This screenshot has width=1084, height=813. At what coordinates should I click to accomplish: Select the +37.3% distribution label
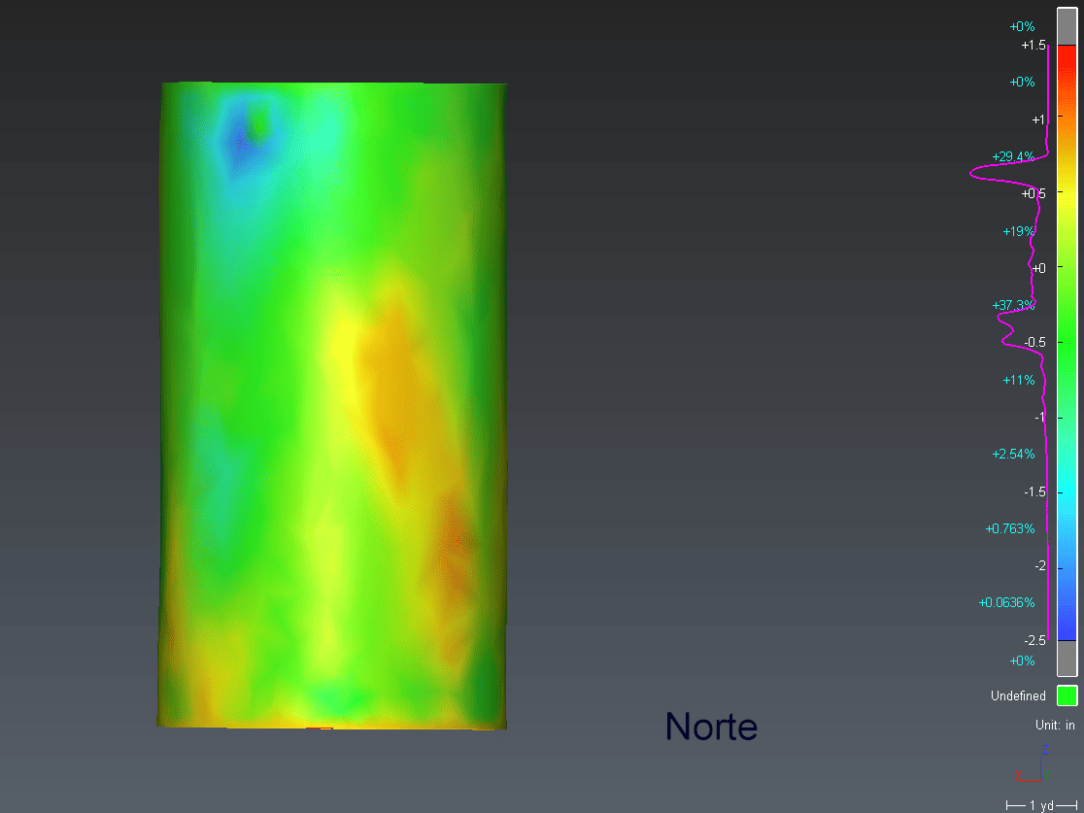click(1013, 305)
